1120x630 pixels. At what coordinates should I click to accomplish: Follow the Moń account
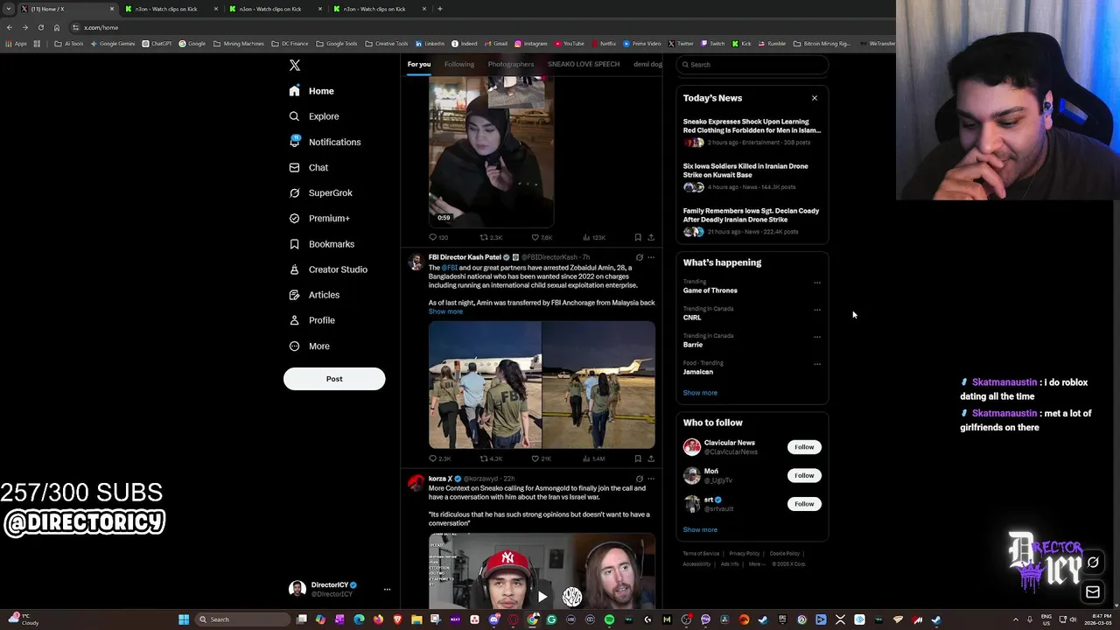(804, 475)
